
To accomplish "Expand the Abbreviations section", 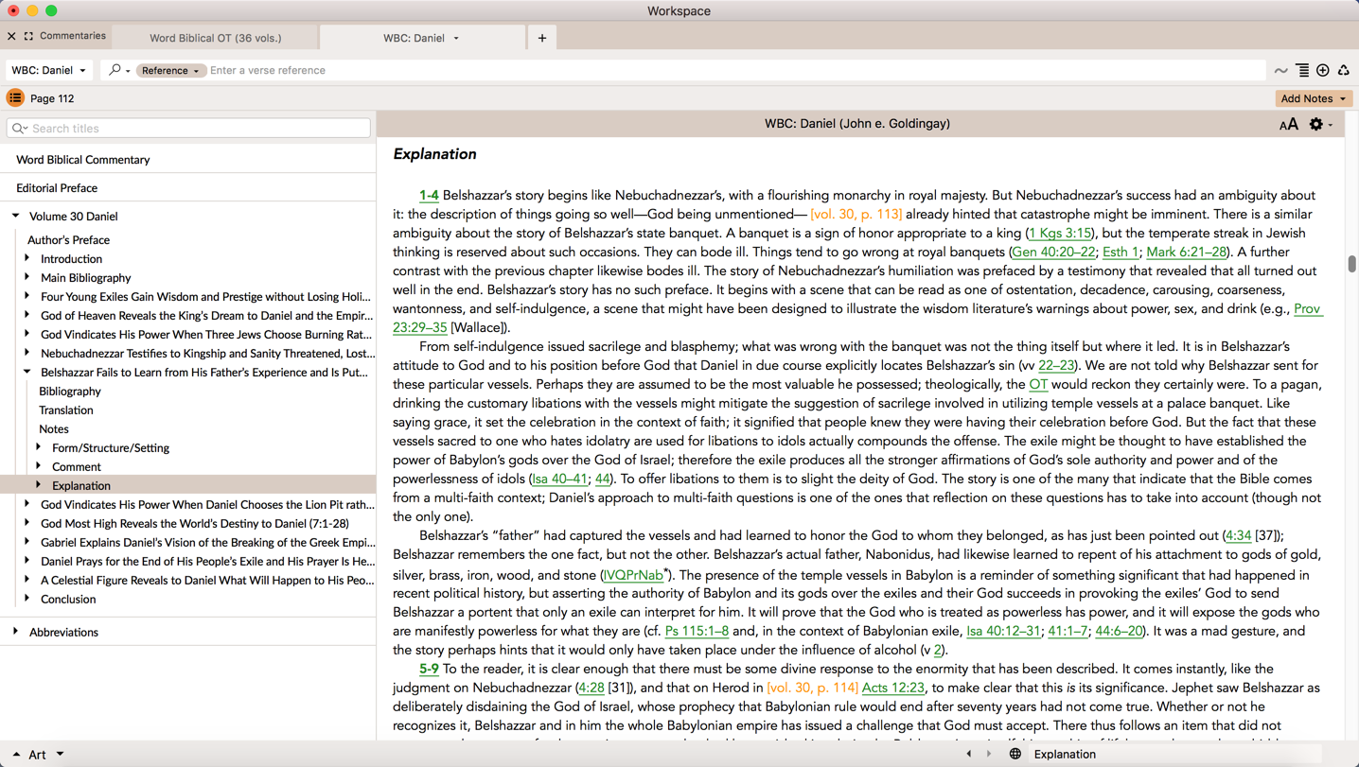I will pyautogui.click(x=16, y=632).
